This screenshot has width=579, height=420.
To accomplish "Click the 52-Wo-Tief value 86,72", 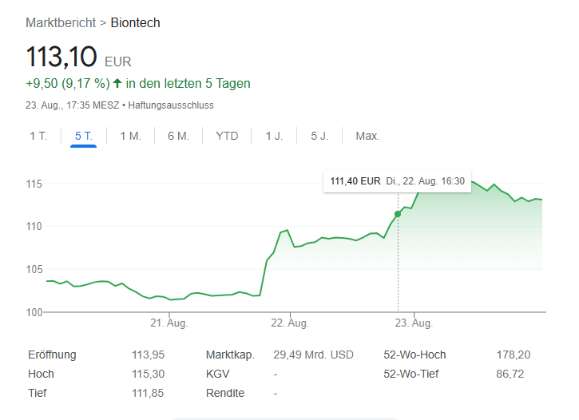I will [510, 374].
